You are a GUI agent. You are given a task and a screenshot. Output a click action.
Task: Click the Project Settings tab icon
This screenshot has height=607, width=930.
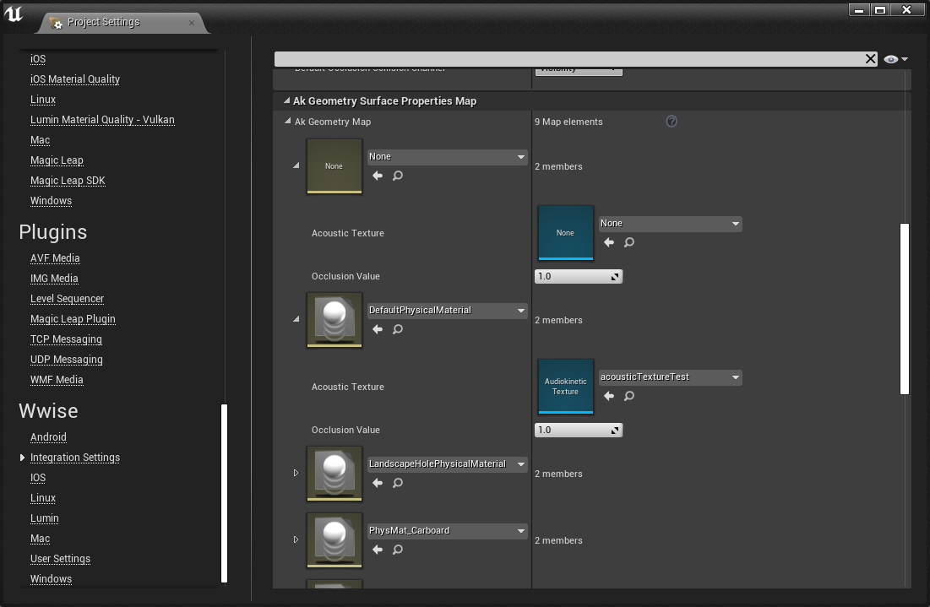pyautogui.click(x=56, y=23)
